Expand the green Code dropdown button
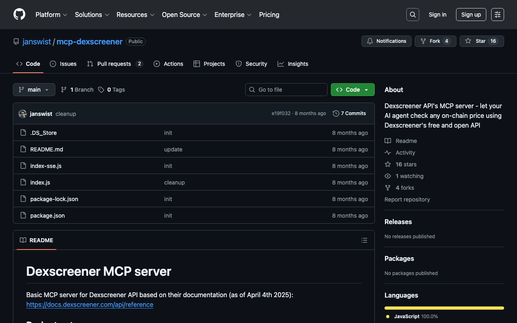The image size is (517, 323). pos(352,90)
